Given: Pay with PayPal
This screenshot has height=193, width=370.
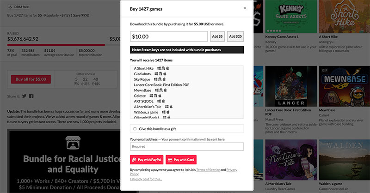Looking at the screenshot, I should 147,160.
